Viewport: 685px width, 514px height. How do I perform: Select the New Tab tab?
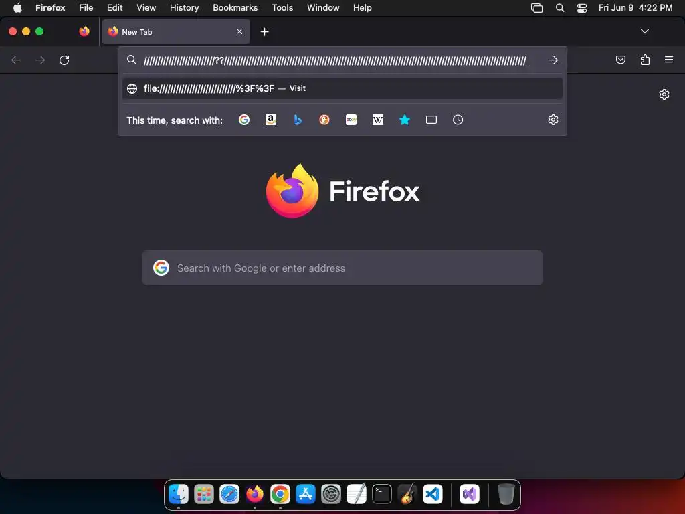176,31
